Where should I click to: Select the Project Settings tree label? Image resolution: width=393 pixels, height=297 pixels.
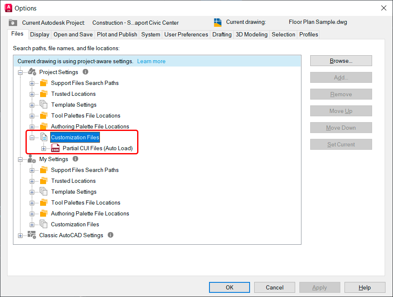click(x=59, y=72)
